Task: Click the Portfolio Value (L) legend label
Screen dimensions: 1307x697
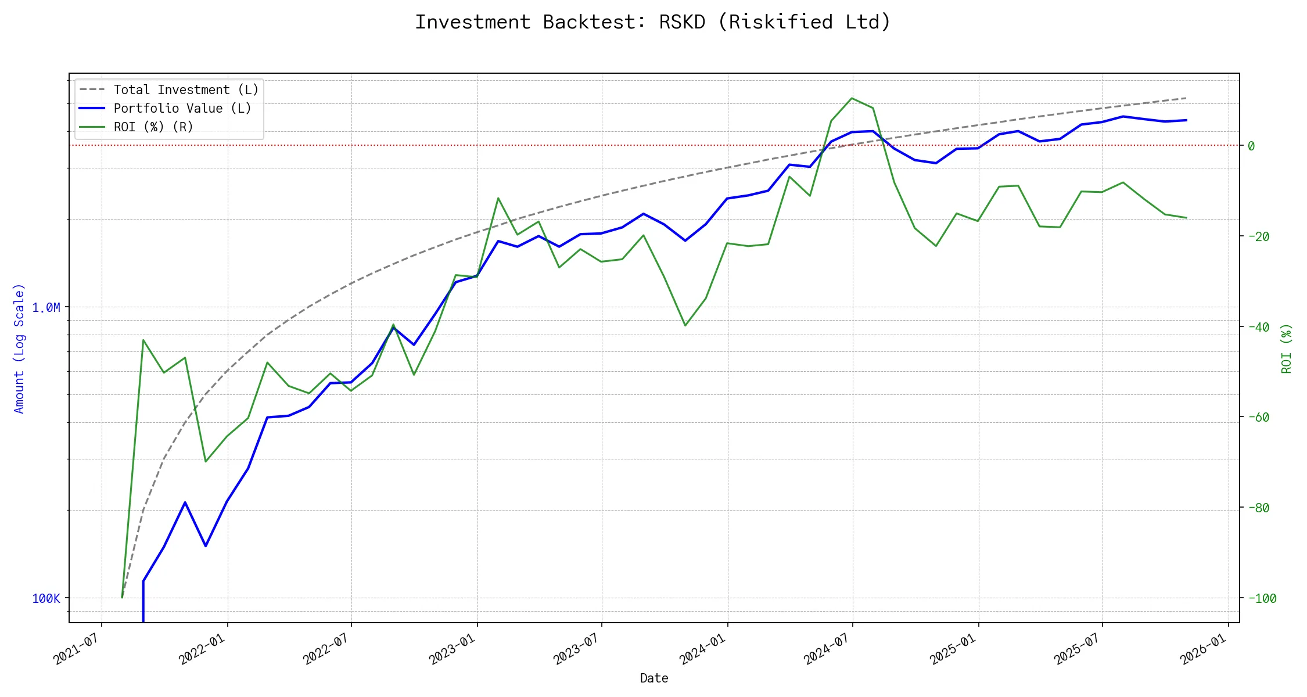Action: pos(182,109)
